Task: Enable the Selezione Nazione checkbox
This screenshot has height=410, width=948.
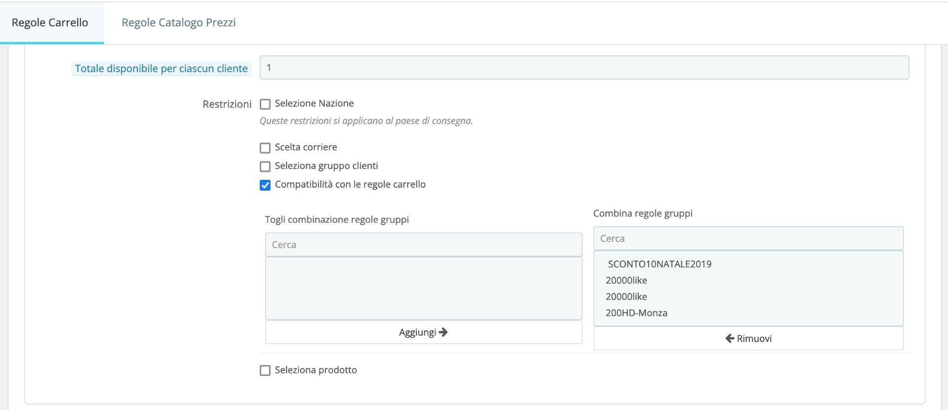Action: [x=265, y=104]
